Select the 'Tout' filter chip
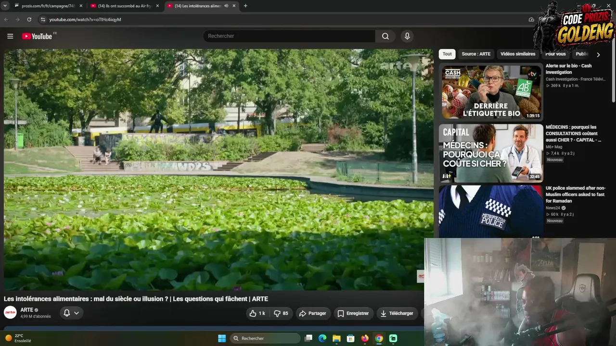Image resolution: width=616 pixels, height=346 pixels. (x=447, y=54)
